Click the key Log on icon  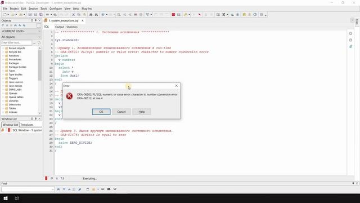tap(186, 15)
